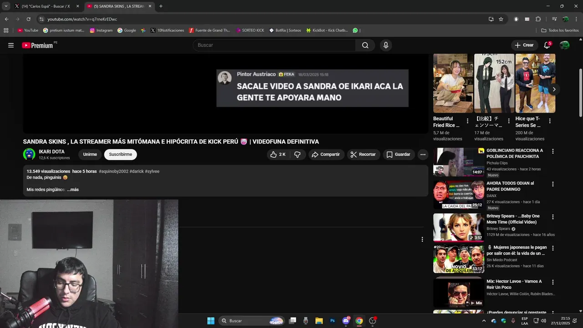Open options for Beautiful Fried Rice short
This screenshot has height=328, width=583.
tap(467, 121)
